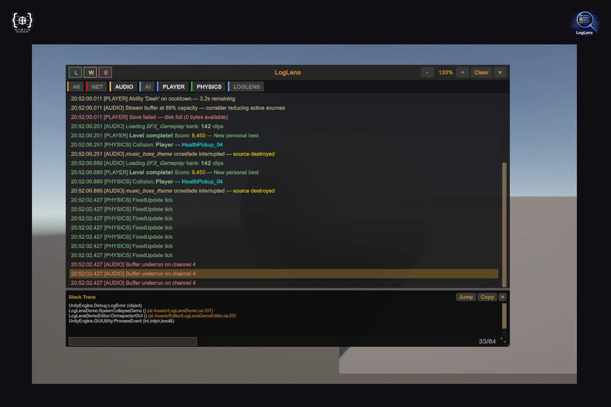Select the 'Dash' on cooldown log line
Screen dimensions: 611x407
284,99
